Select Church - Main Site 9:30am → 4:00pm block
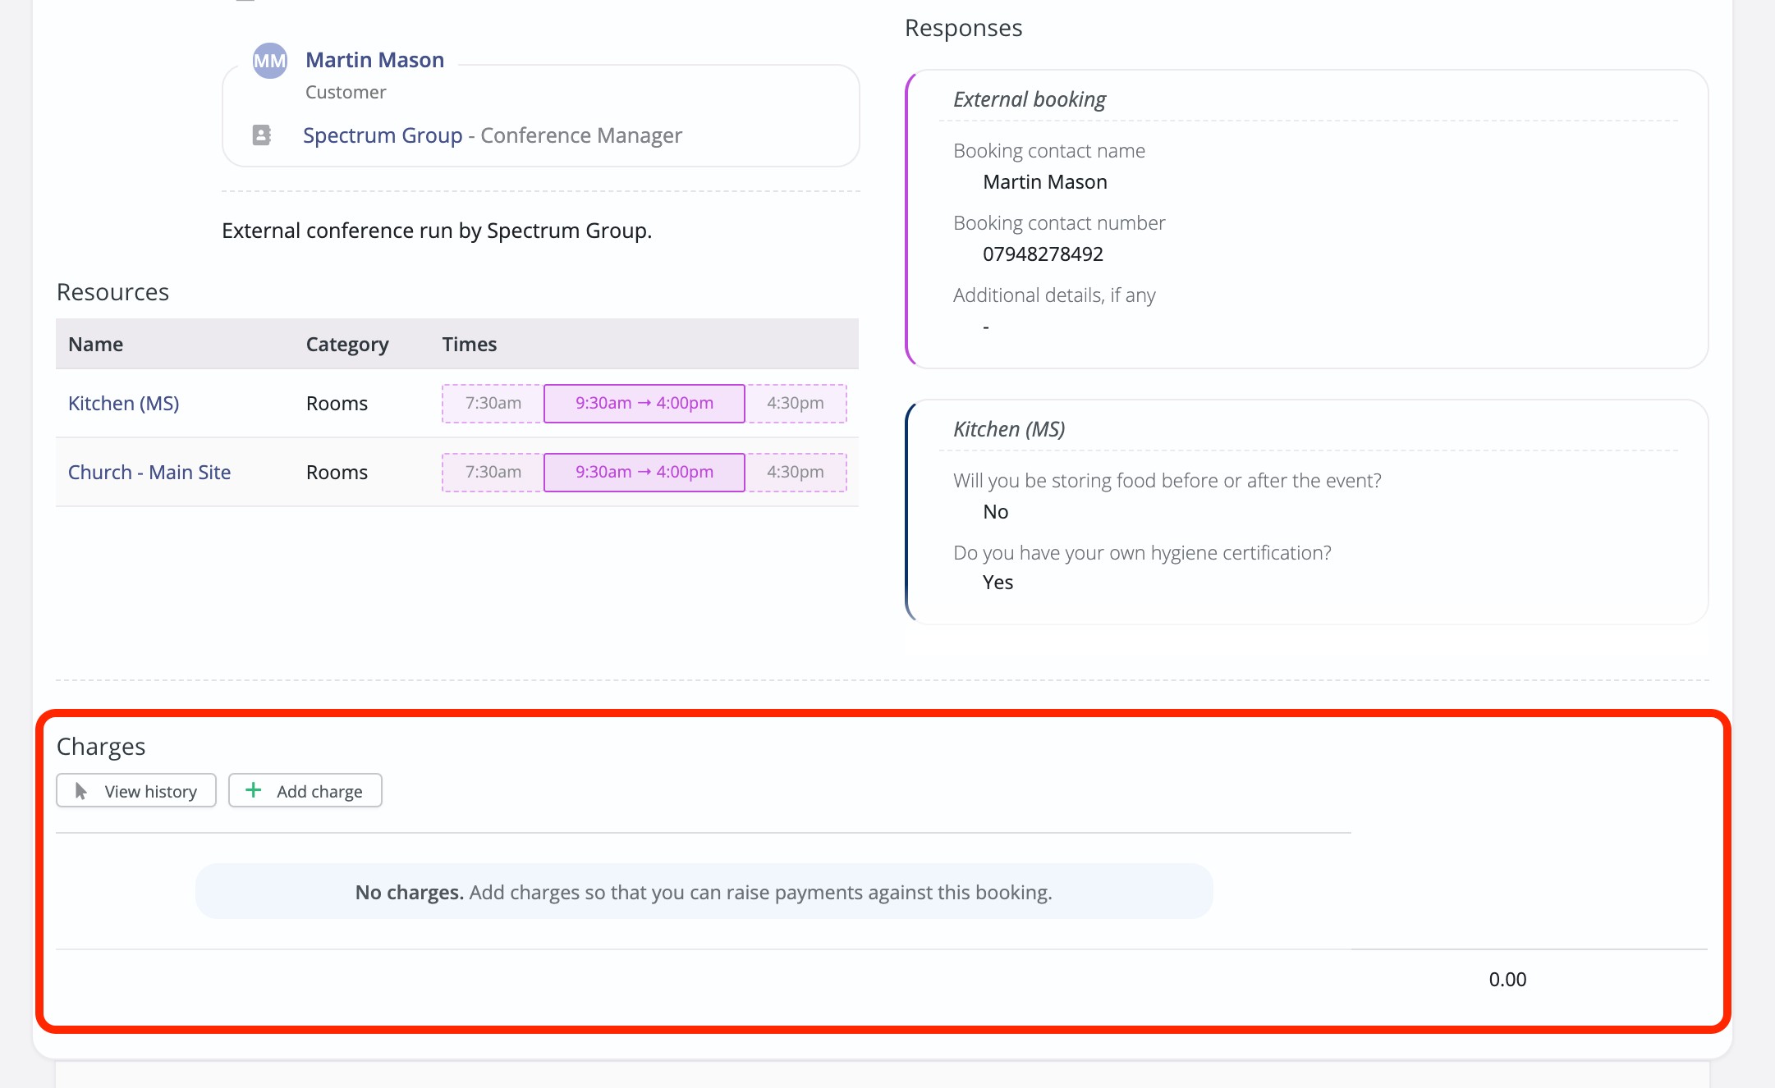This screenshot has width=1775, height=1088. click(644, 472)
